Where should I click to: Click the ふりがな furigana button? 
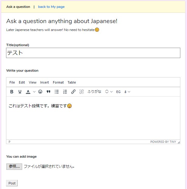tap(94, 92)
